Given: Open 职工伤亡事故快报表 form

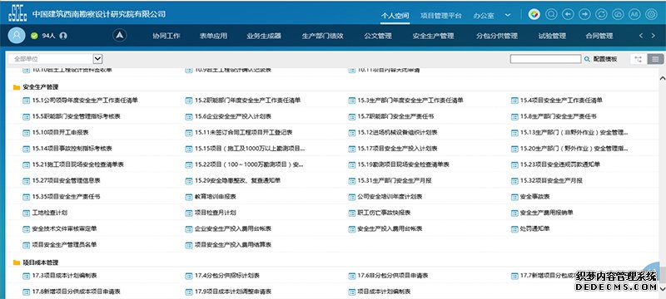Looking at the screenshot, I should (384, 213).
